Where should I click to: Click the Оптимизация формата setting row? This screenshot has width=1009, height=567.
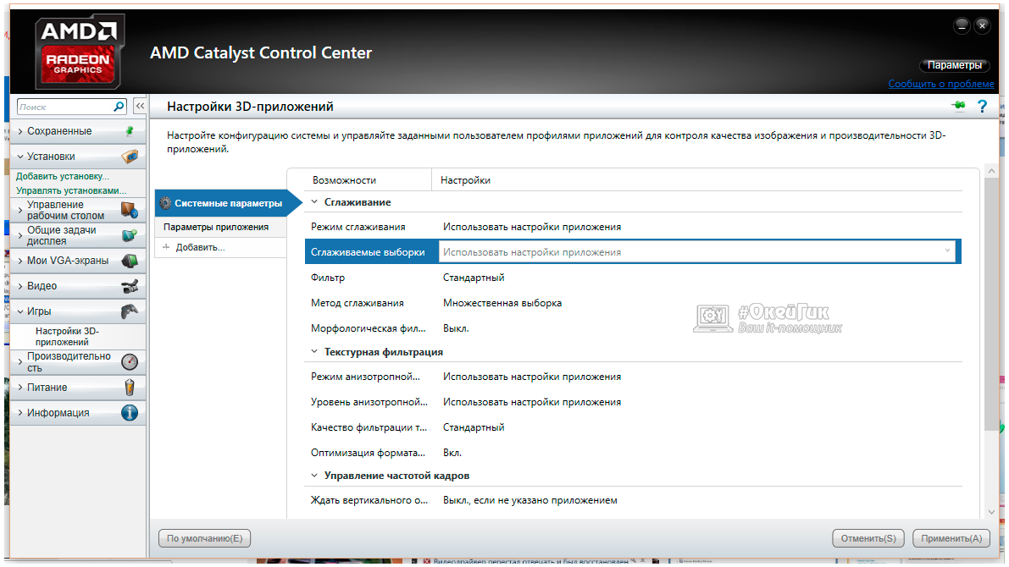pyautogui.click(x=633, y=453)
